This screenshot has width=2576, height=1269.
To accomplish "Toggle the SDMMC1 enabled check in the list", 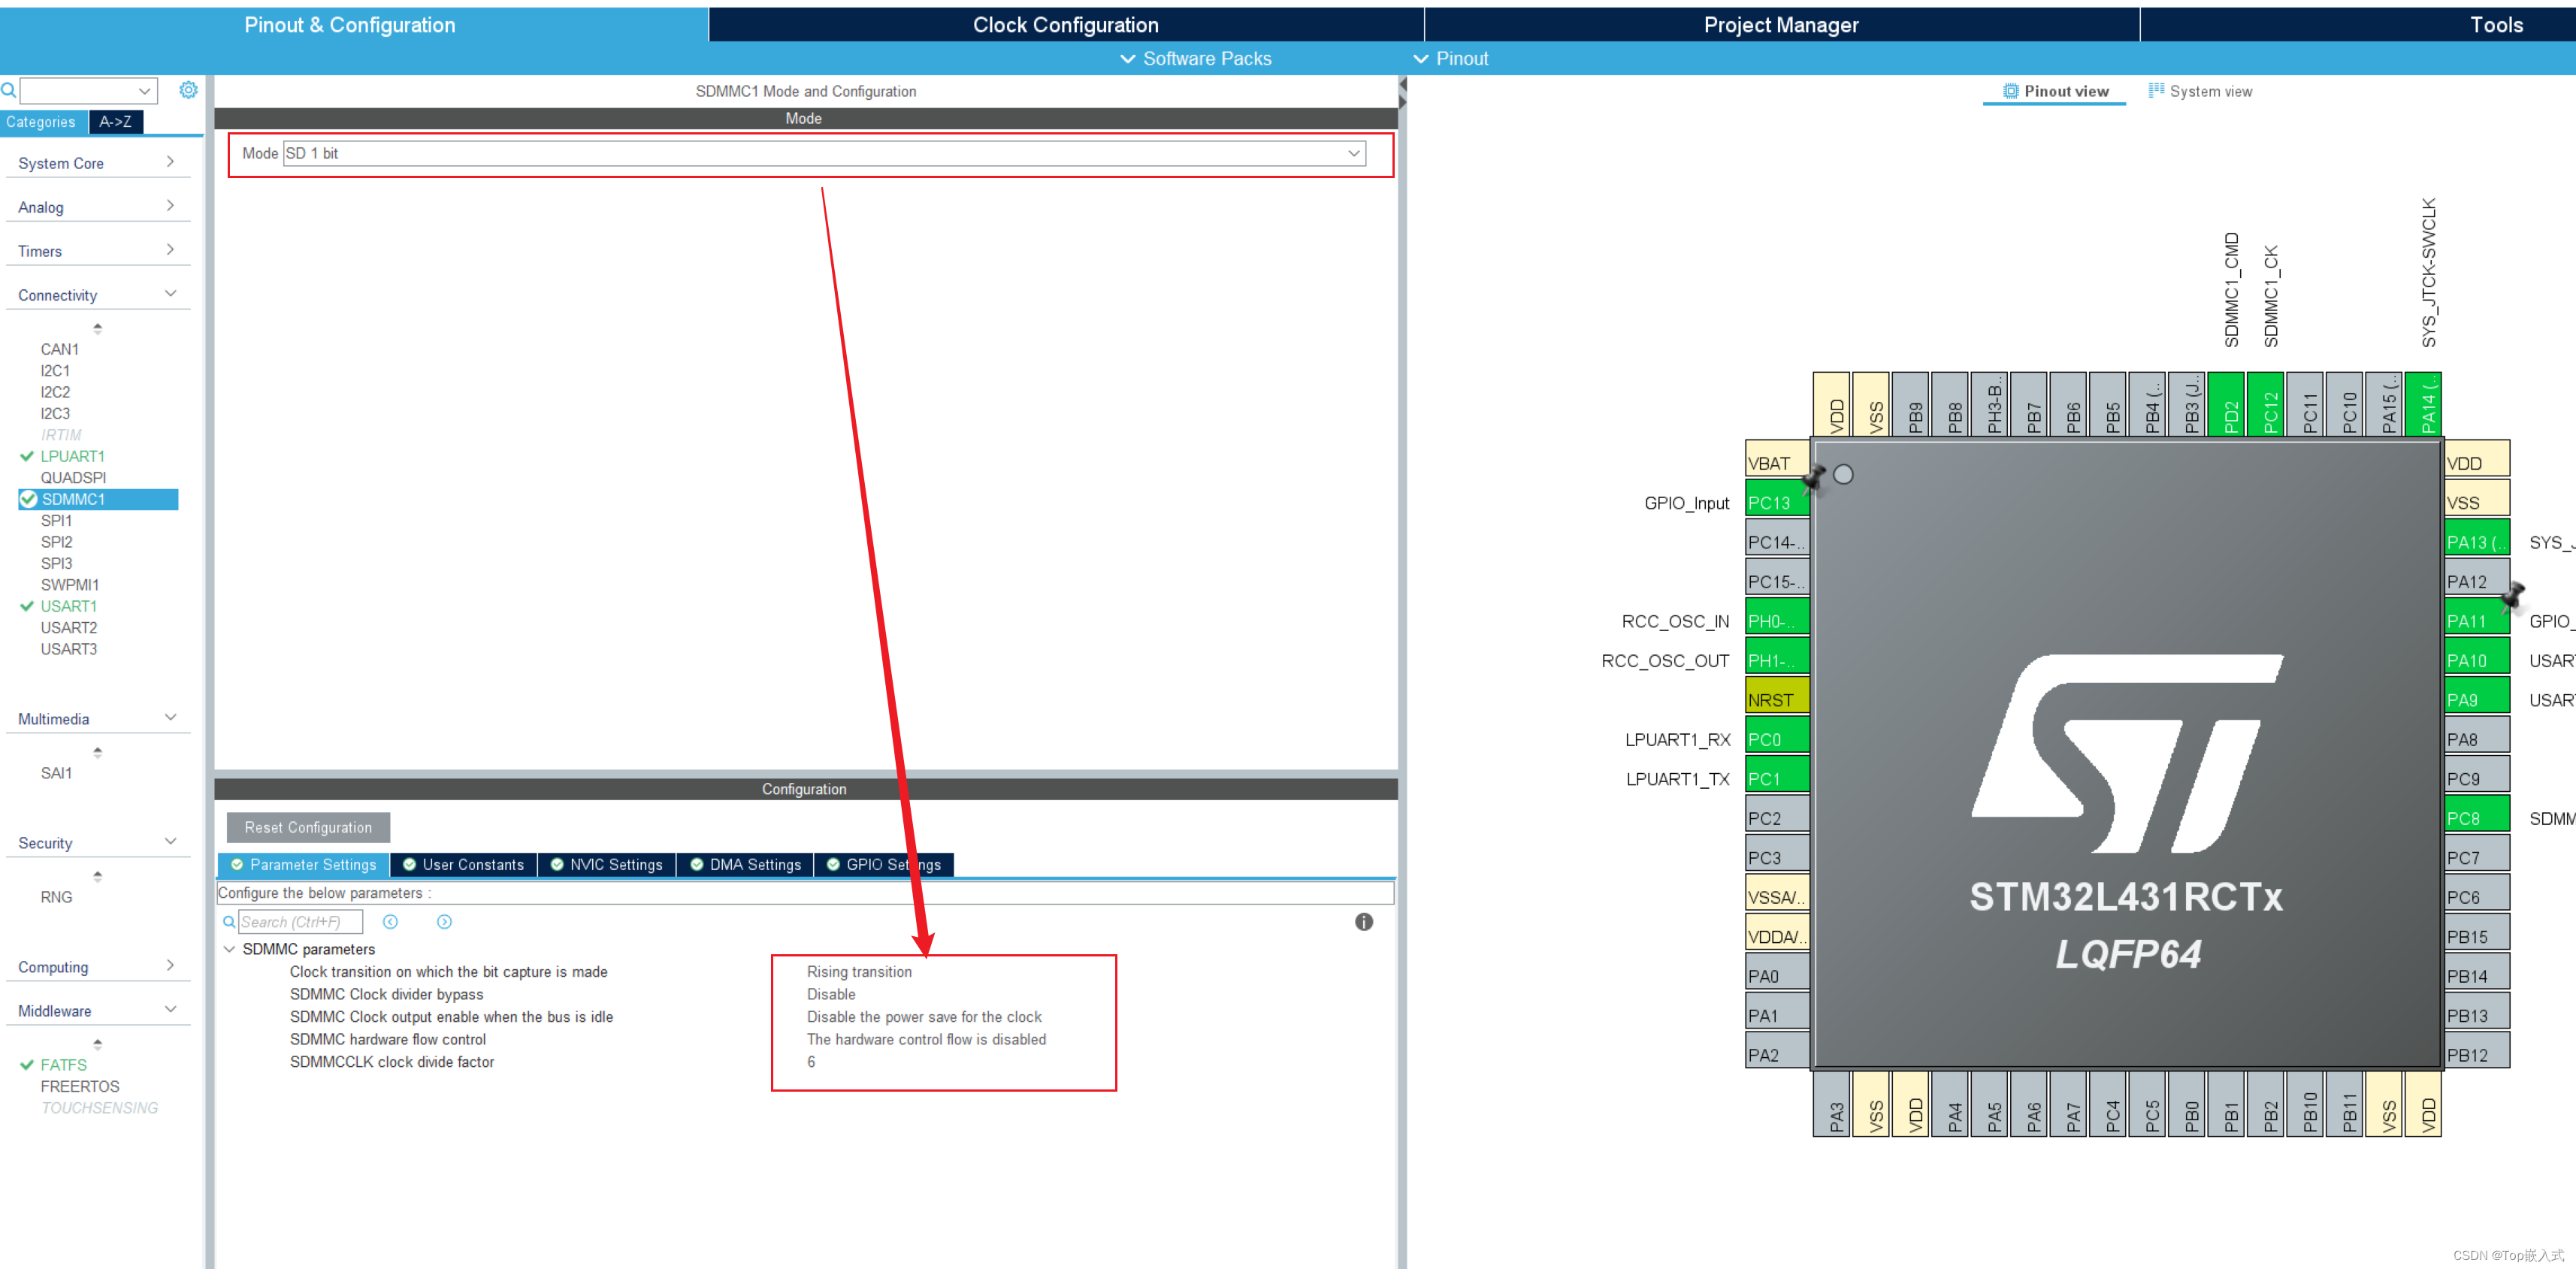I will pos(28,499).
